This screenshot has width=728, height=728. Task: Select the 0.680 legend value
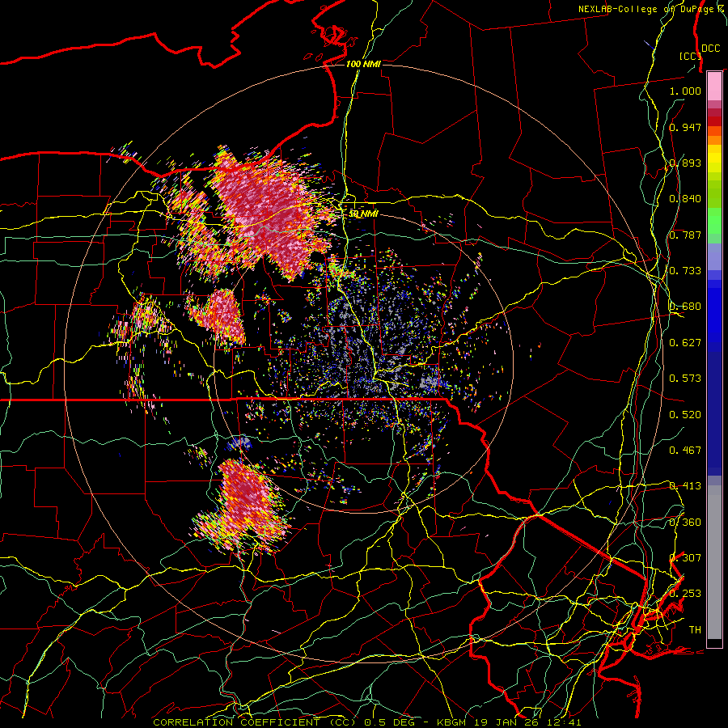(685, 306)
